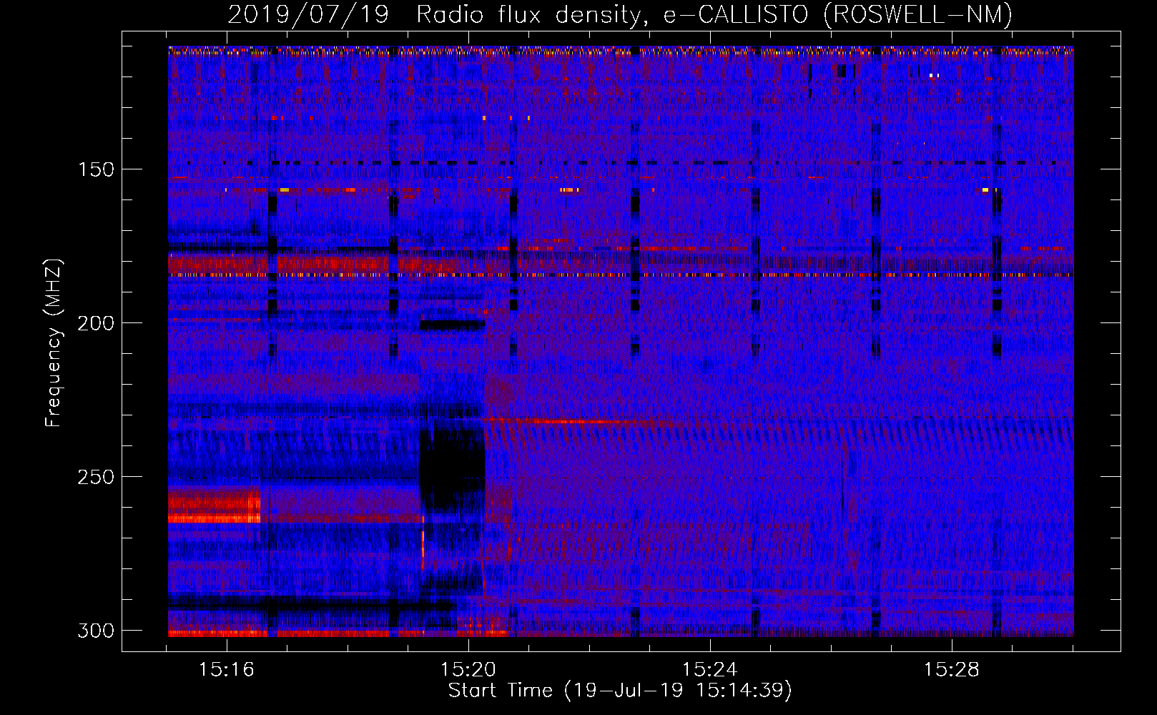
Task: Click the "Start Time (19-Jul-19 15:14:39)" label
Action: click(620, 691)
